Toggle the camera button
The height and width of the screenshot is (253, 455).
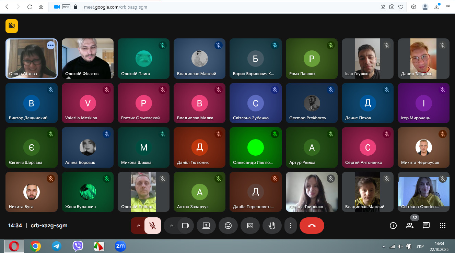186,226
